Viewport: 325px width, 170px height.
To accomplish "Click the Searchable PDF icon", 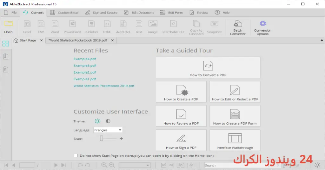I will (174, 24).
